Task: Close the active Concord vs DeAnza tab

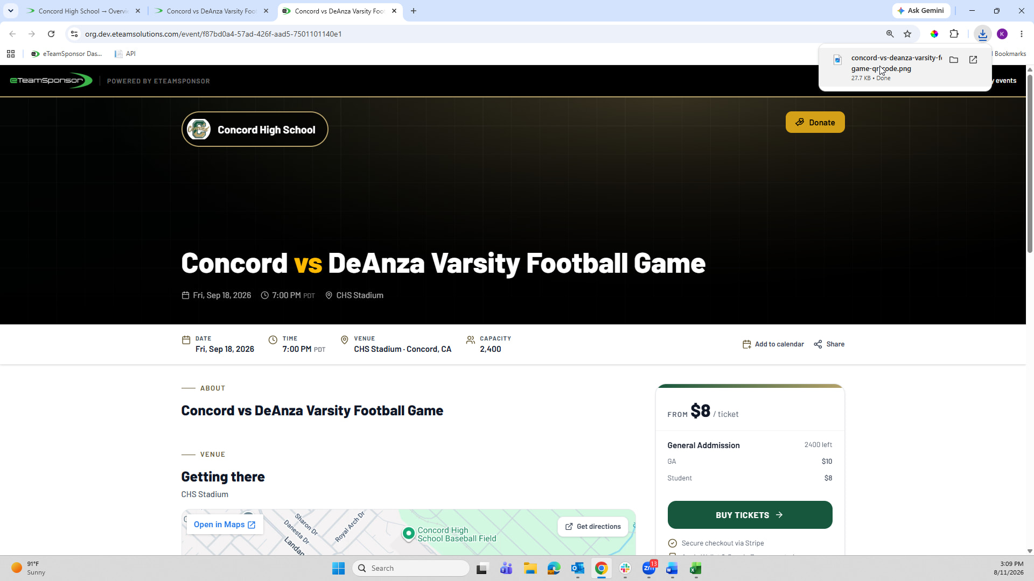Action: click(394, 11)
